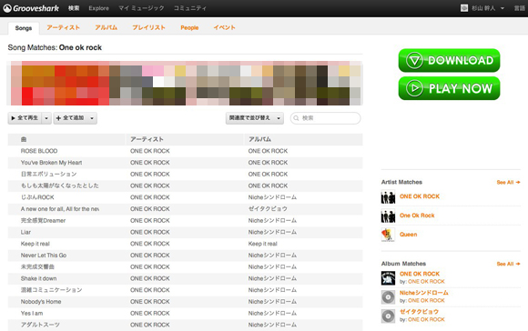
Task: Open the 関連度で並び替え sort dropdown
Action: 255,118
